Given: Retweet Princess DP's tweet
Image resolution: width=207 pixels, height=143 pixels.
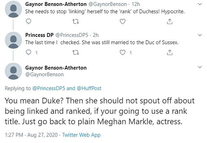Looking at the screenshot, I should 75,52.
